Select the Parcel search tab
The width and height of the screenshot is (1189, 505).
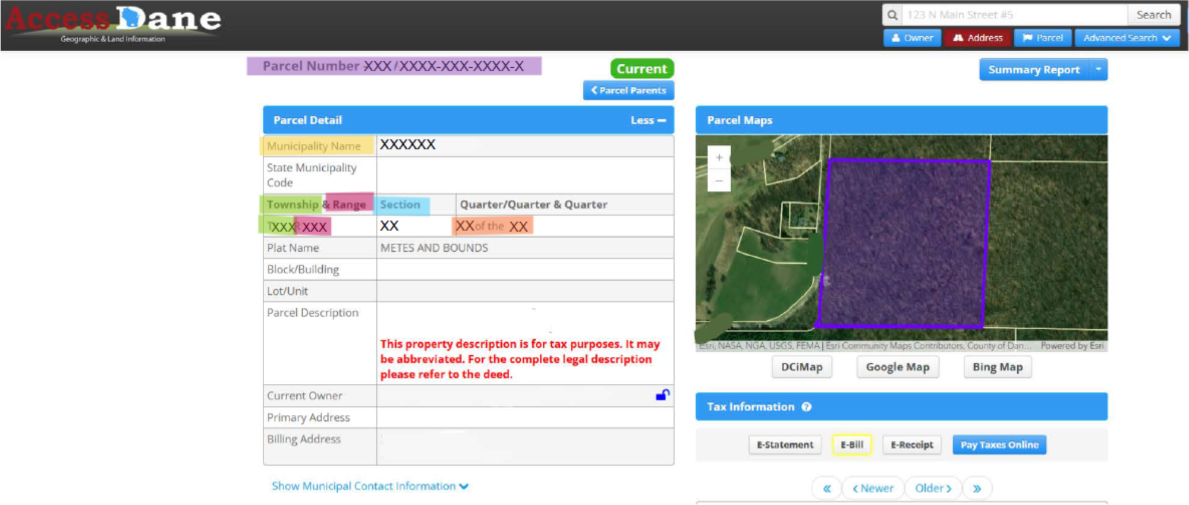[x=1043, y=38]
